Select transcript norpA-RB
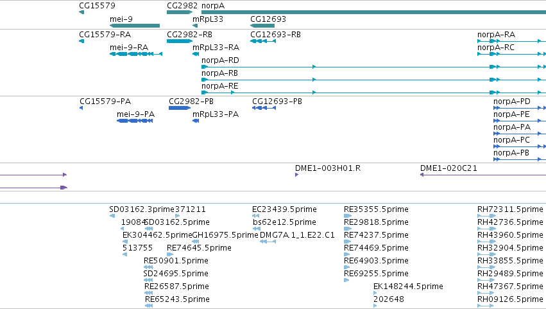This screenshot has height=309, width=546. (x=219, y=73)
